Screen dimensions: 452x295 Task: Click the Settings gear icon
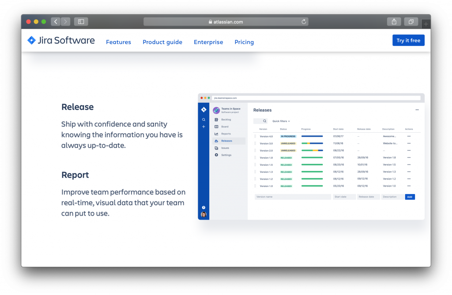tap(216, 155)
